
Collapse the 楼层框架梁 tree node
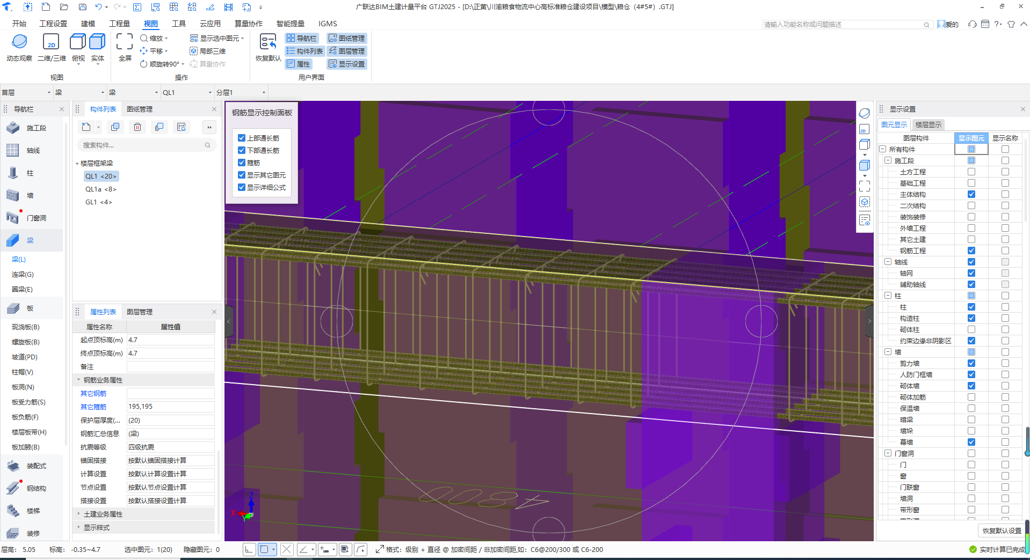pos(77,164)
